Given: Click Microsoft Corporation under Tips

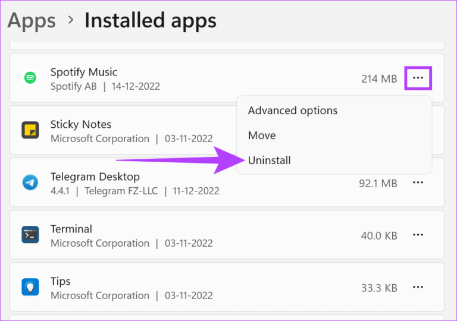Looking at the screenshot, I should tap(100, 295).
